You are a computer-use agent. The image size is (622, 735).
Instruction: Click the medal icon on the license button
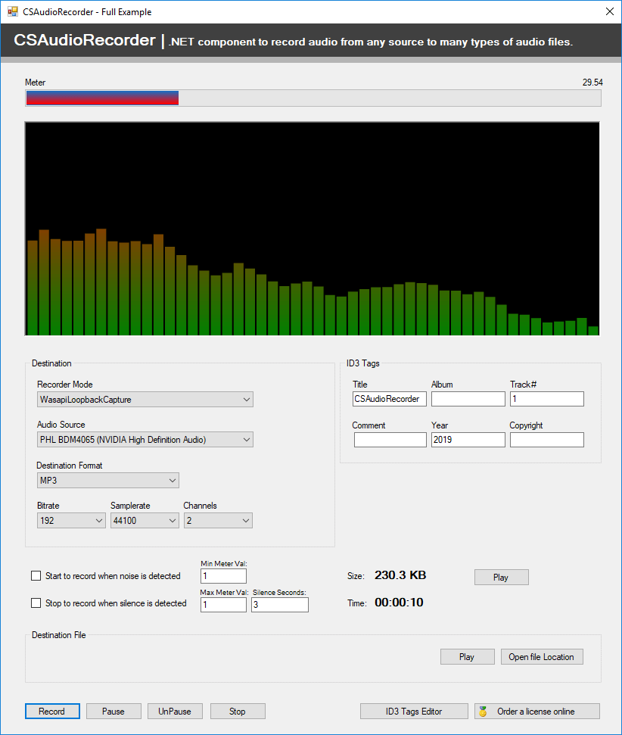pos(482,711)
